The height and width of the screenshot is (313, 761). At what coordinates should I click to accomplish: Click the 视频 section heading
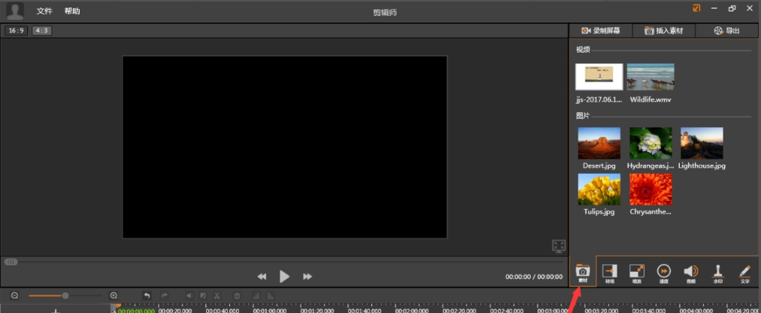click(582, 50)
